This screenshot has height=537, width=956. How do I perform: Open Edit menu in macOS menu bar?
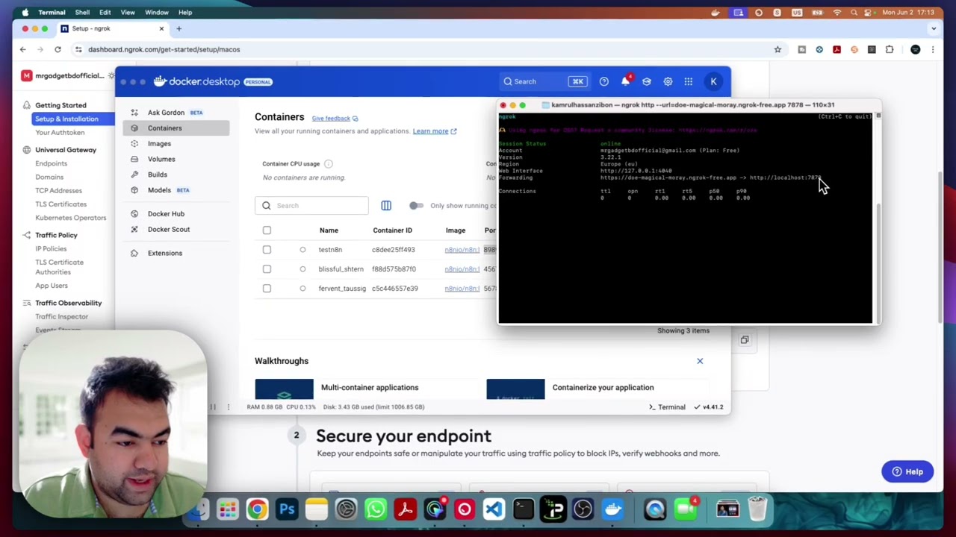(105, 13)
